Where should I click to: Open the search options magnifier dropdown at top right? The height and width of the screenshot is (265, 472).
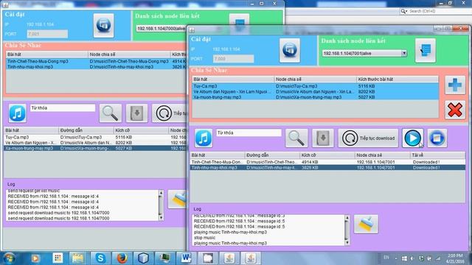coord(404,11)
